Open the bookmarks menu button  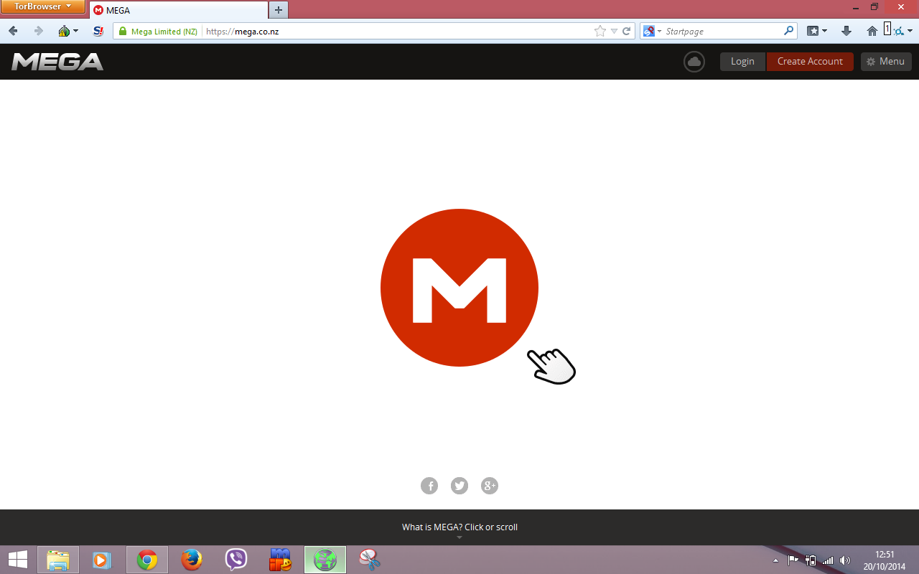(817, 31)
